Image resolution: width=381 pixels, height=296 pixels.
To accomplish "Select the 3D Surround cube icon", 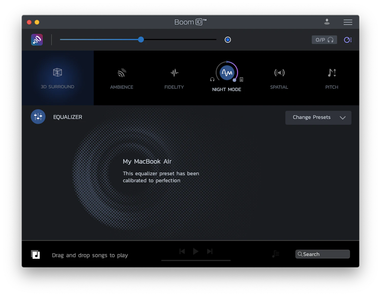I will [57, 72].
